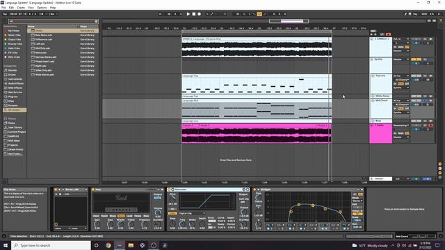445x250 pixels.
Task: Click the Arrangement Record button
Action: [200, 14]
